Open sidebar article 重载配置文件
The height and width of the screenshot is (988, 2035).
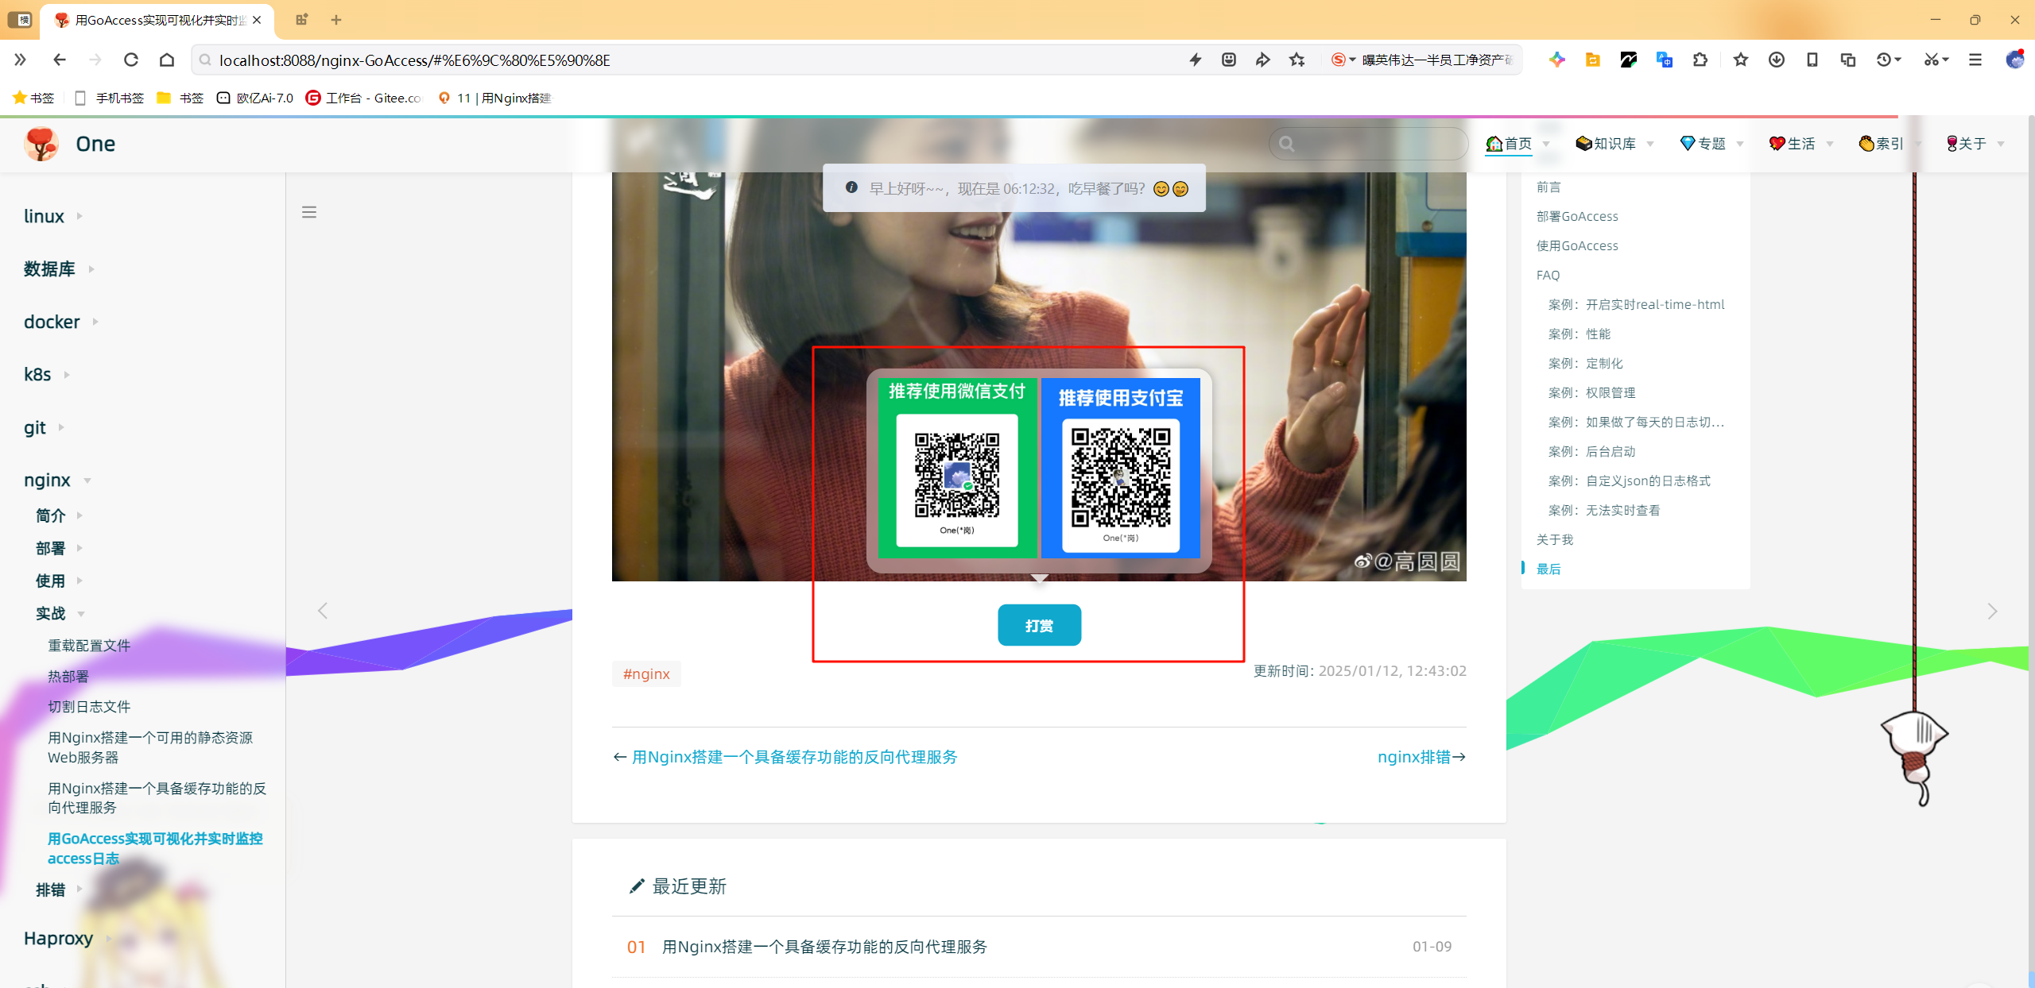pyautogui.click(x=89, y=646)
